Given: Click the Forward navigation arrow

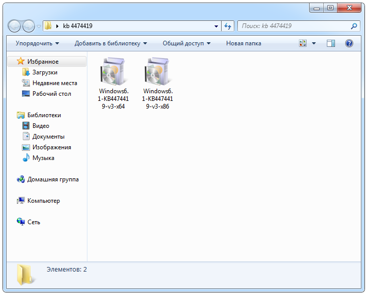Looking at the screenshot, I should (x=28, y=26).
